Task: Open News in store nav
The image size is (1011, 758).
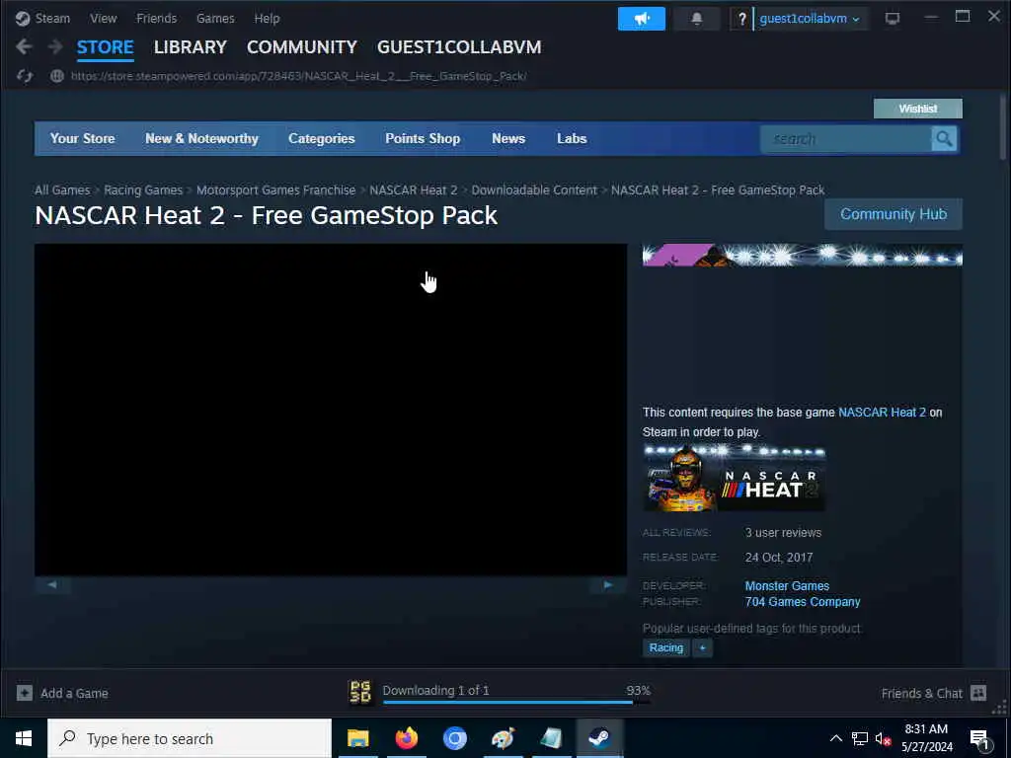Action: point(508,138)
